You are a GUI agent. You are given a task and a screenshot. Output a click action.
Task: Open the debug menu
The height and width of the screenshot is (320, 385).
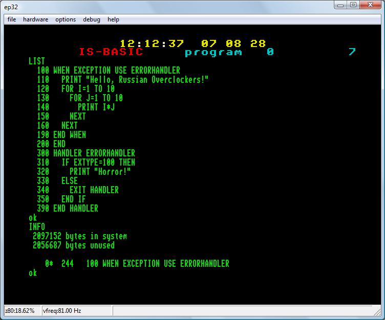pyautogui.click(x=92, y=19)
